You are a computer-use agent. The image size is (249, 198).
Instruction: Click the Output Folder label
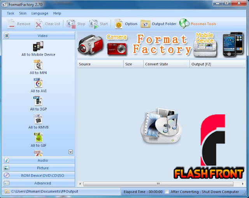click(164, 24)
